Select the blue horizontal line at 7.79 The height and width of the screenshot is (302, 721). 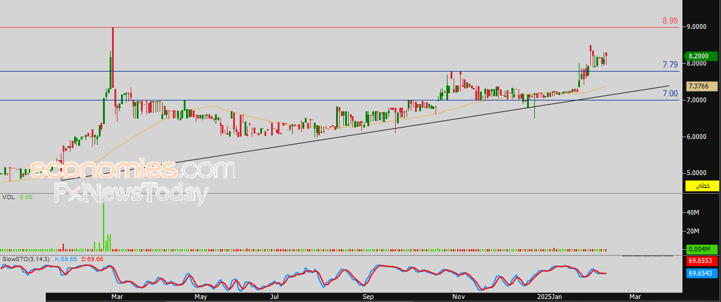[339, 71]
